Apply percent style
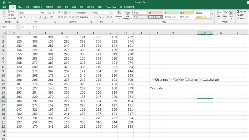 [x=100, y=17]
